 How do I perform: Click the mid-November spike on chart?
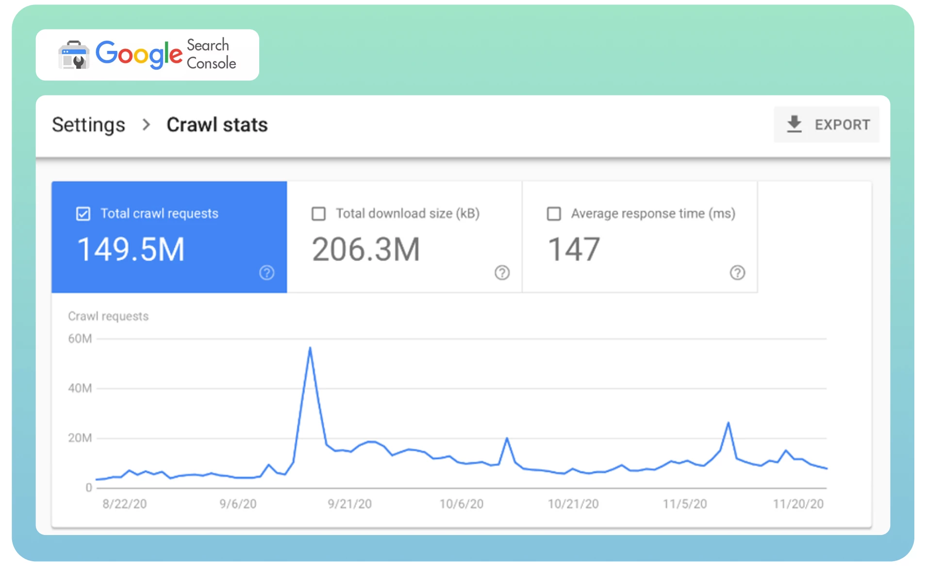point(728,423)
